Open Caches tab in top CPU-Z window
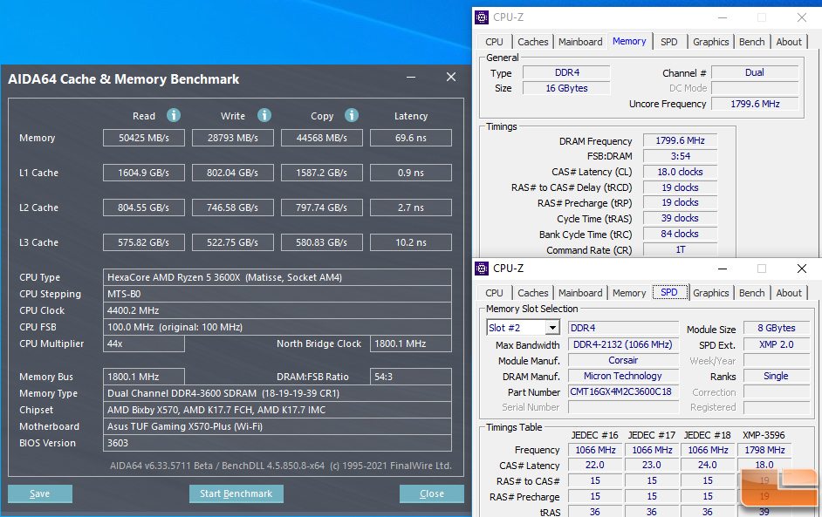822x517 pixels. click(x=532, y=42)
